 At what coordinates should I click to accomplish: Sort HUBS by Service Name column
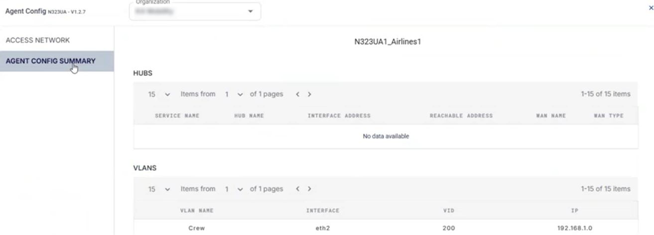click(177, 116)
